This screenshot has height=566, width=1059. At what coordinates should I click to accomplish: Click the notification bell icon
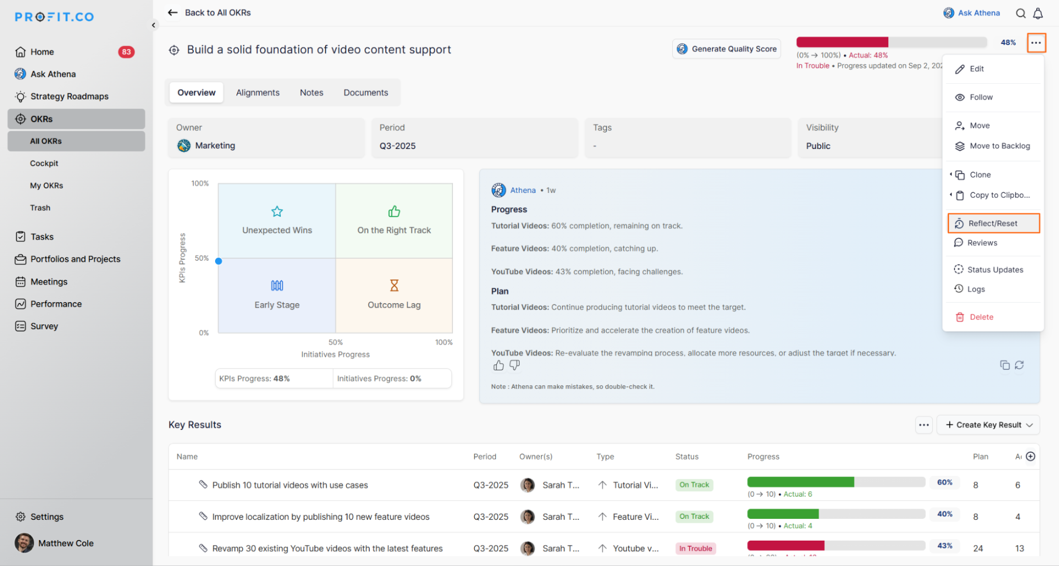pos(1038,13)
